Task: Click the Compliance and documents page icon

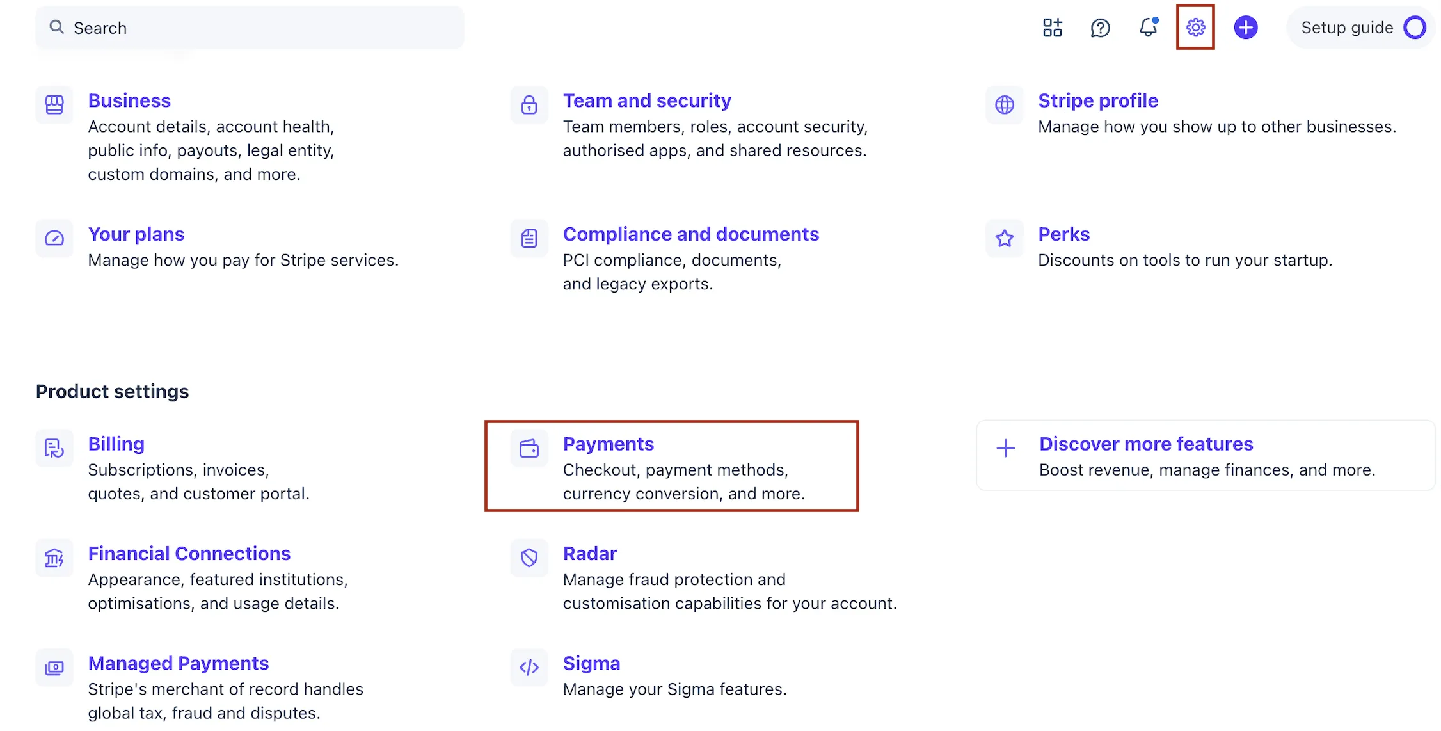Action: click(x=529, y=238)
